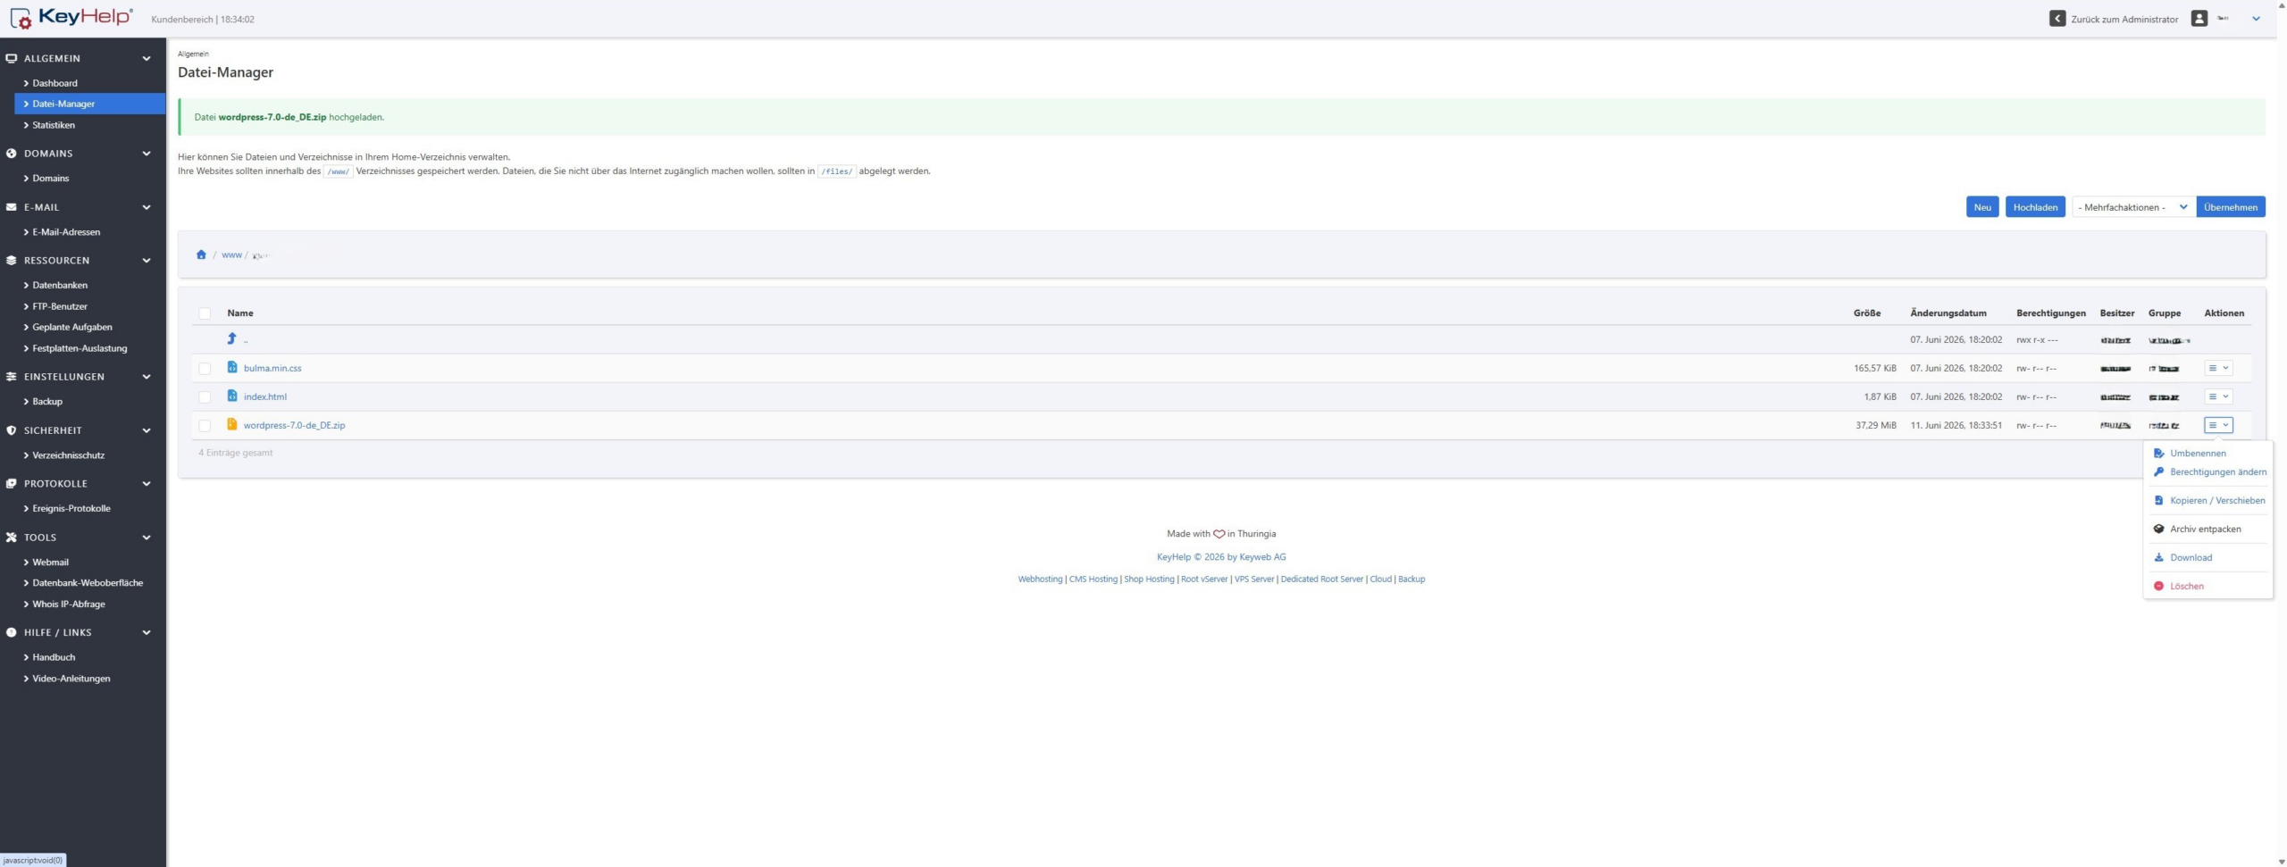Open the index.html file link
The height and width of the screenshot is (867, 2287).
tap(265, 396)
